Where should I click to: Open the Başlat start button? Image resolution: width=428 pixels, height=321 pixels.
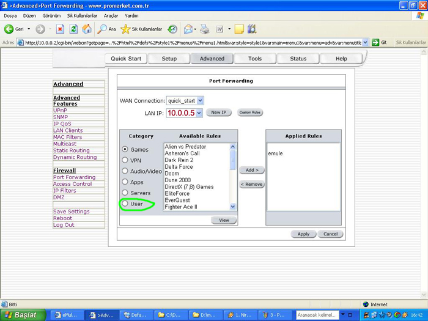point(23,315)
